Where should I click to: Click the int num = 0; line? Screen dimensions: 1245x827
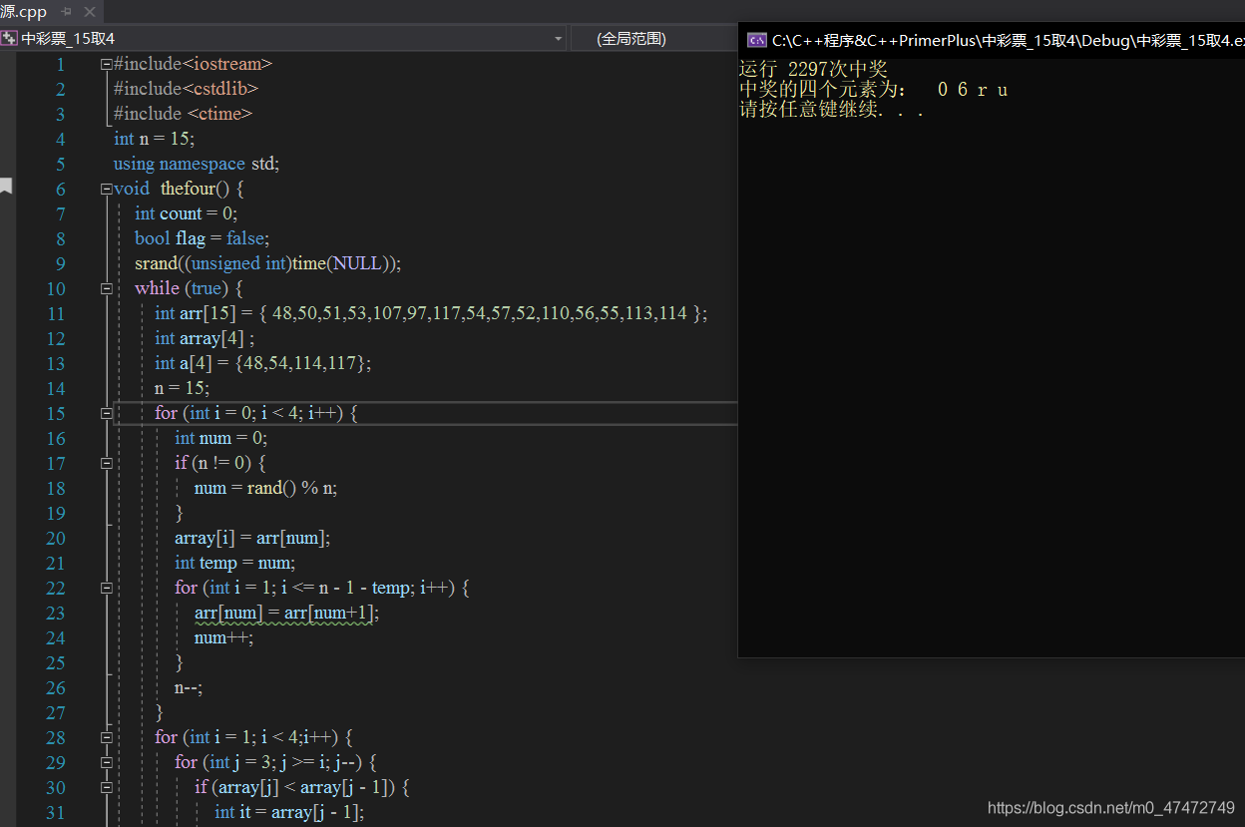coord(220,438)
